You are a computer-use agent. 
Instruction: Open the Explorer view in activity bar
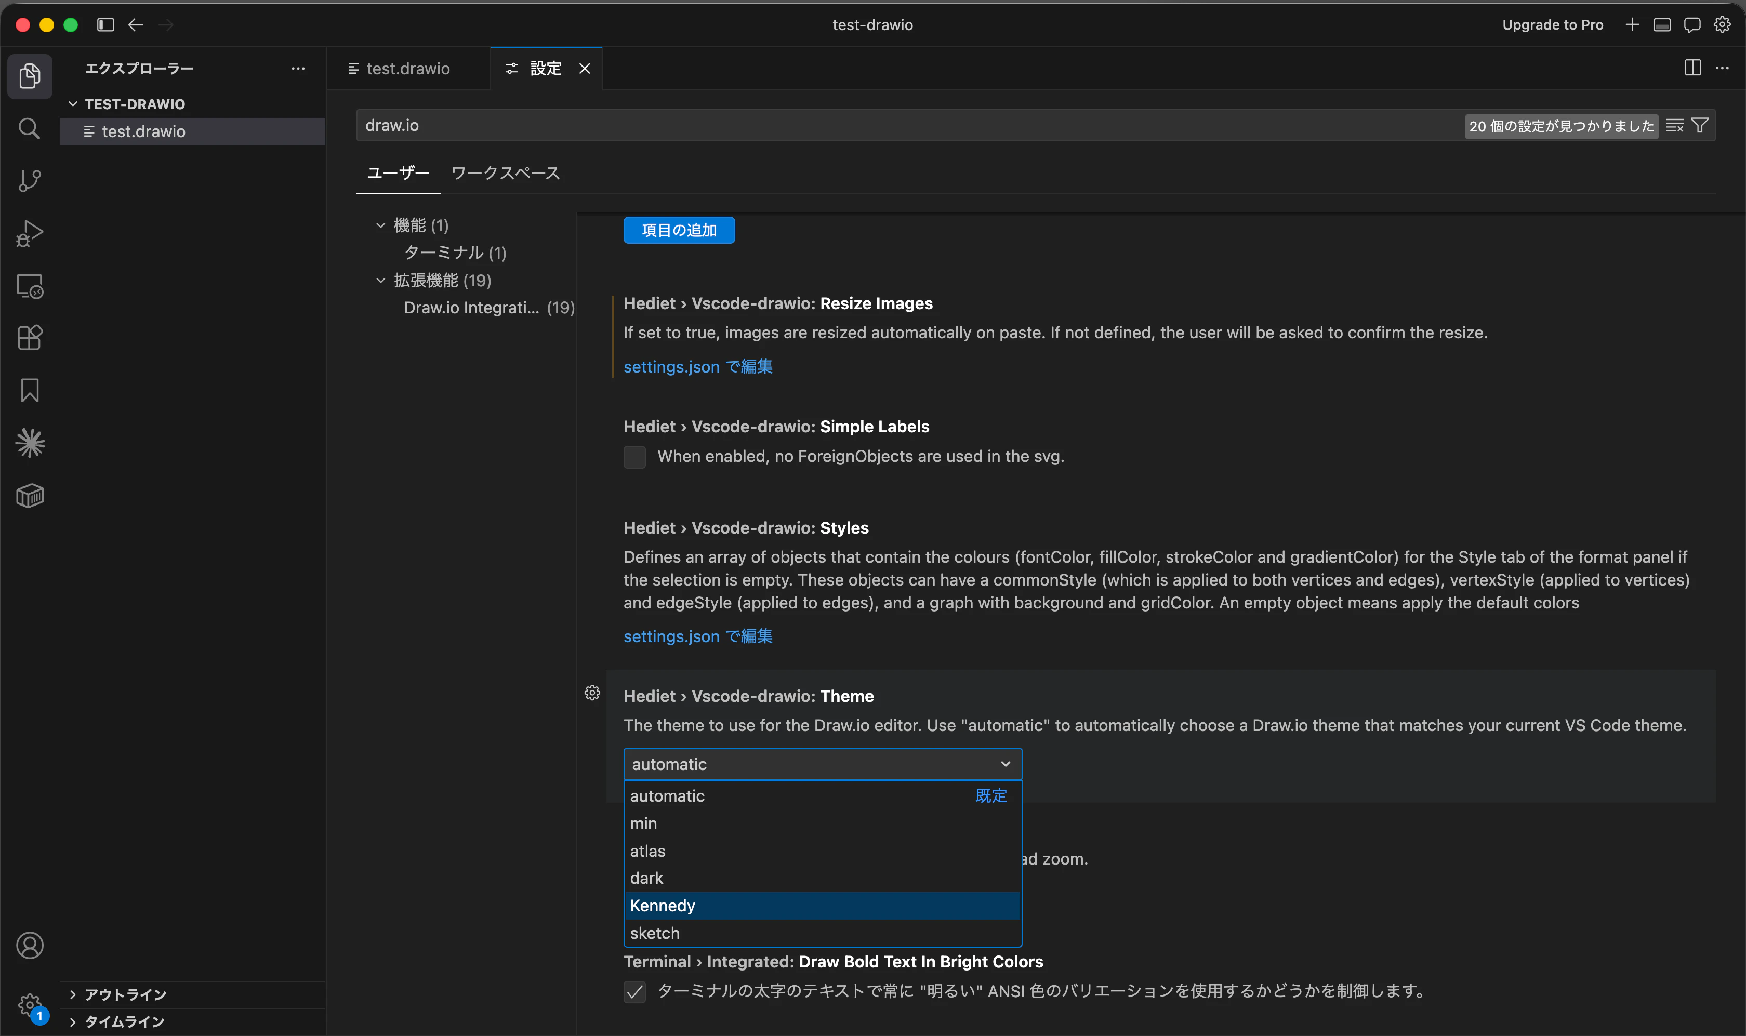tap(29, 75)
